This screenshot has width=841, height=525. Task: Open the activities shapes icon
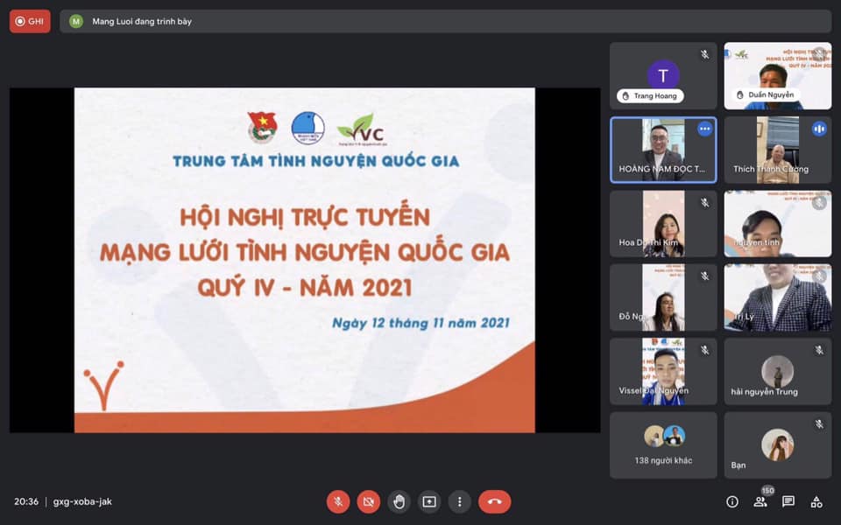tap(816, 501)
